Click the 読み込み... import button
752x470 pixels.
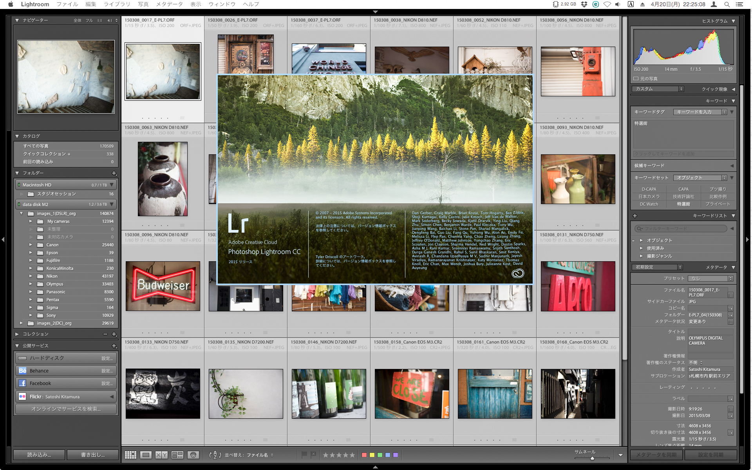pyautogui.click(x=39, y=455)
